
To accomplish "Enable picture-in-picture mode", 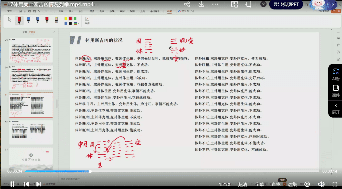I will pos(235,4).
